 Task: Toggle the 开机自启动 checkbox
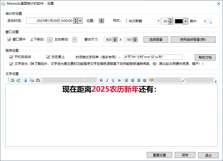pos(11,57)
